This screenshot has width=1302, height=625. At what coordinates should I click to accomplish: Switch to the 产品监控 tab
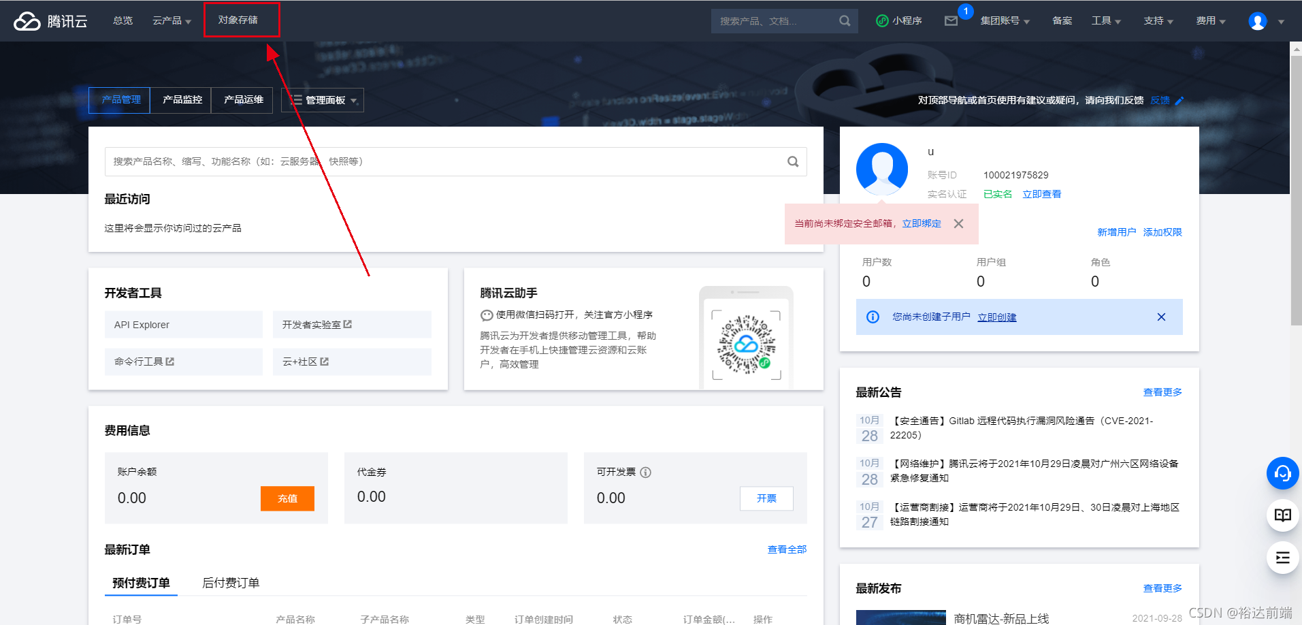(182, 100)
